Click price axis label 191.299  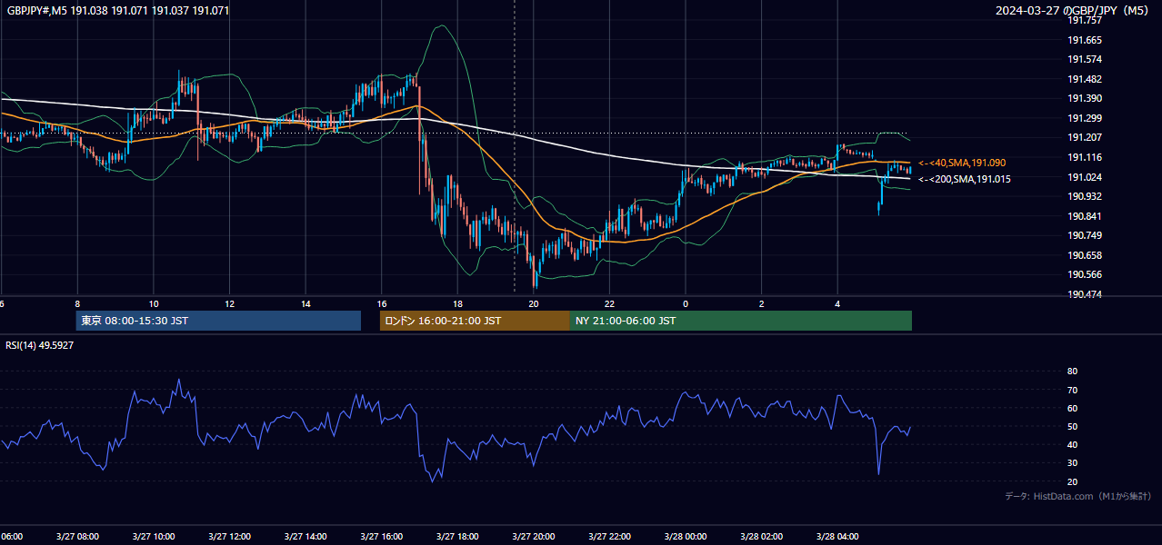pos(1084,118)
